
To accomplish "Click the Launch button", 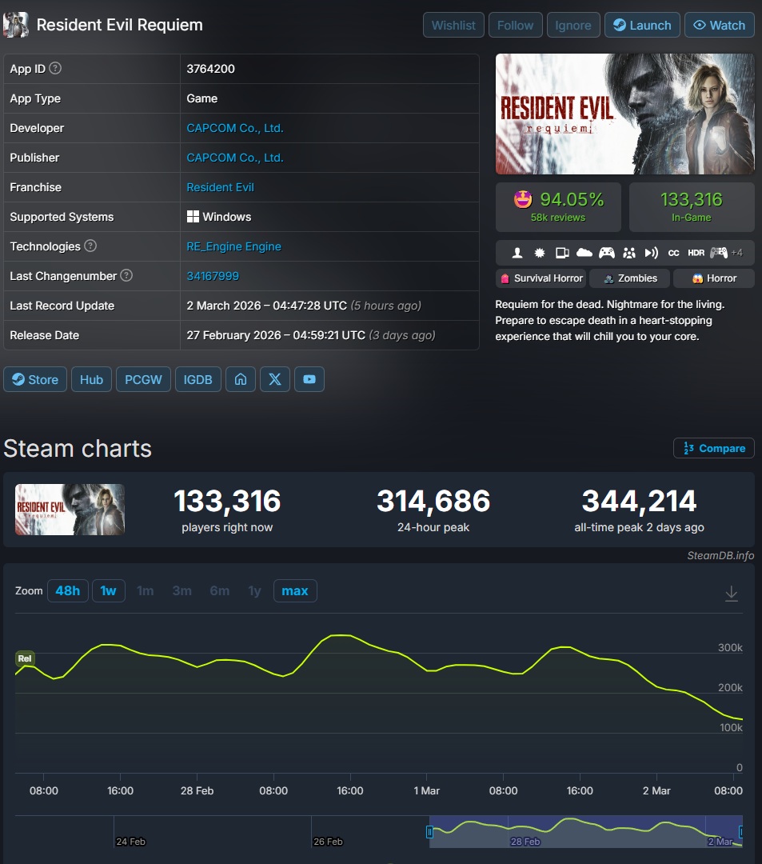I will click(x=642, y=25).
